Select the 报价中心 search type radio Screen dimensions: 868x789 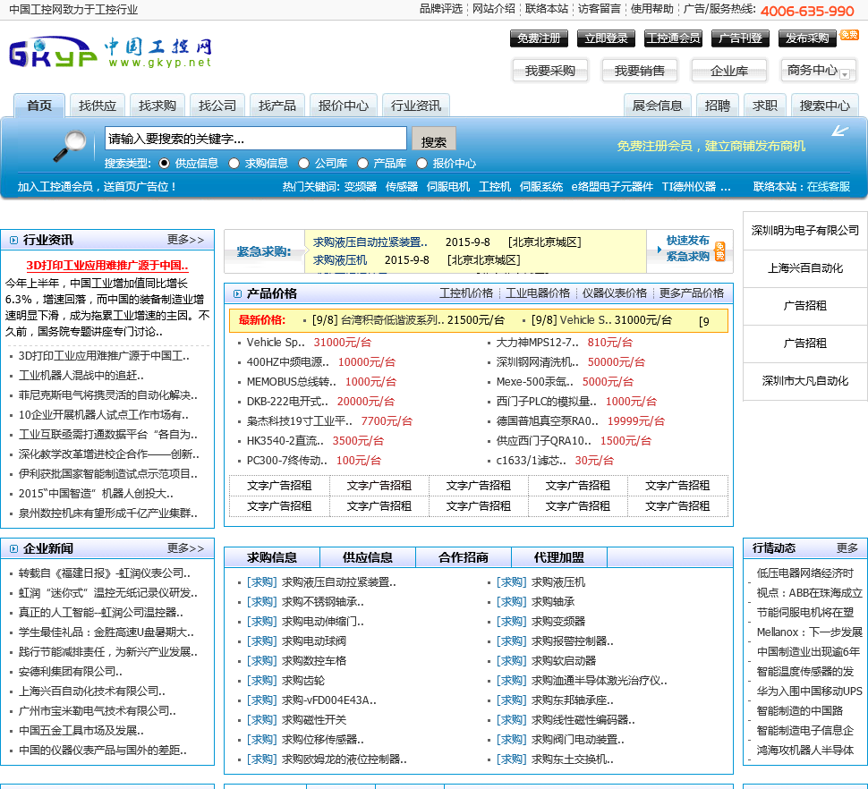tap(421, 163)
